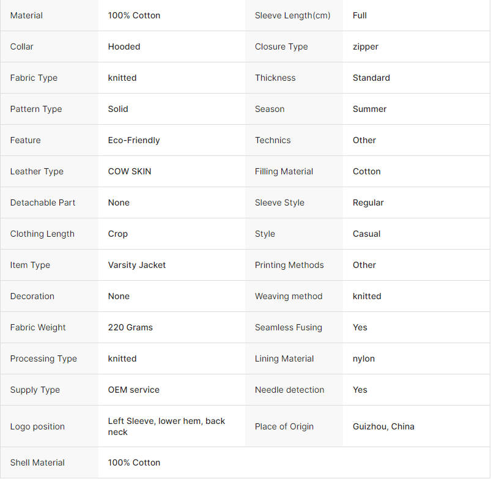Image resolution: width=491 pixels, height=479 pixels.
Task: Click the Fabric Type label
Action: 34,78
